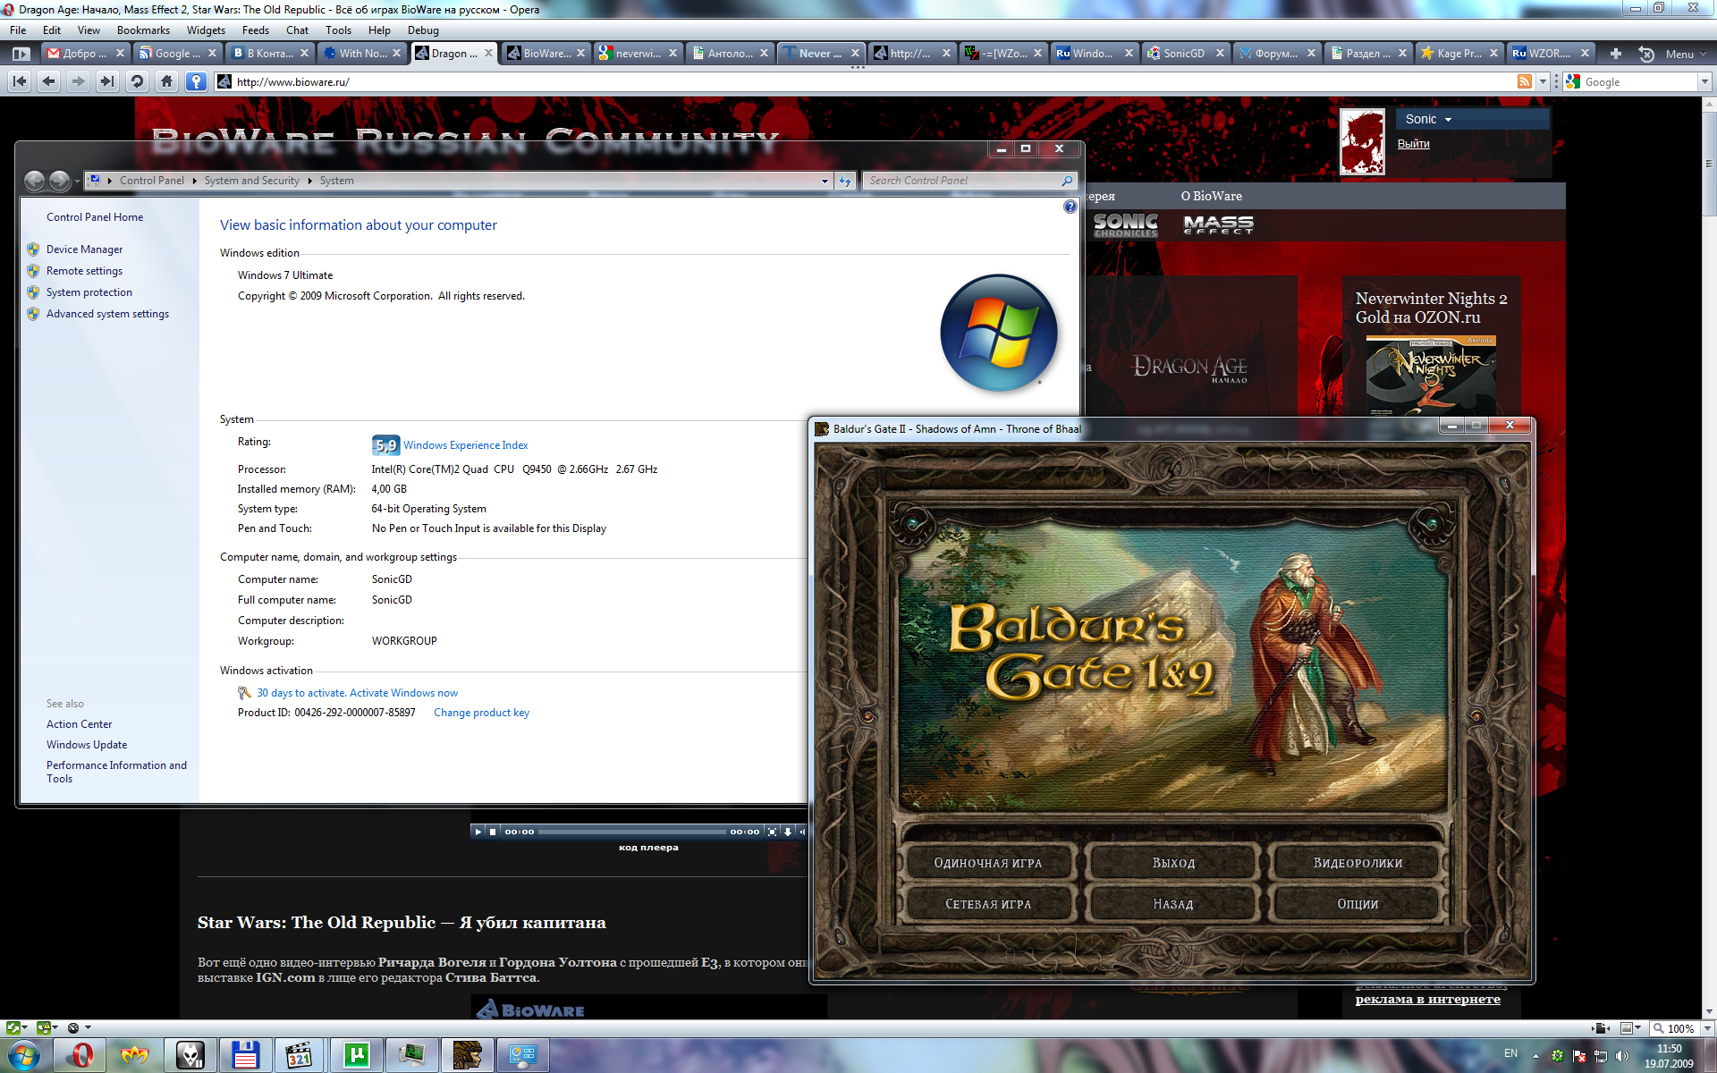Click foobar2000 alien taskbar icon
Viewport: 1717px width, 1073px height.
click(190, 1055)
